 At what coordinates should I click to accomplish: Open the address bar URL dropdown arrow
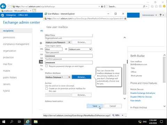click(99, 7)
